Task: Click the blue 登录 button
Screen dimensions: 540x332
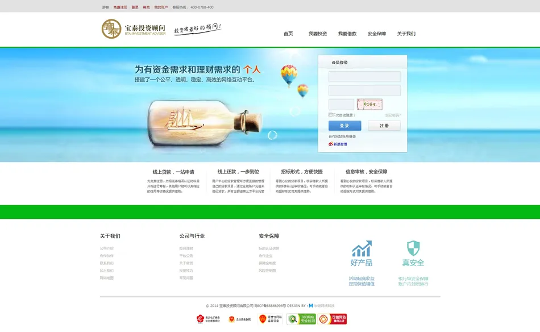Action: 344,125
